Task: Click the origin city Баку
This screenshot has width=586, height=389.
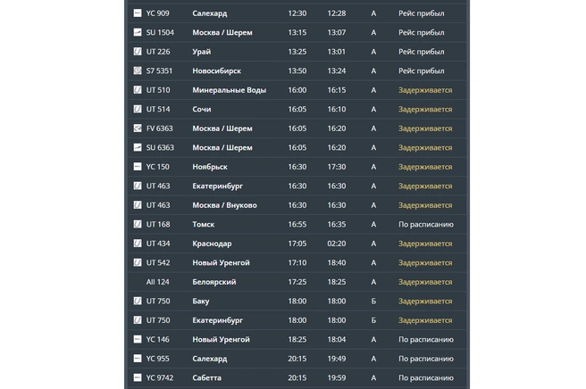Action: coord(201,301)
